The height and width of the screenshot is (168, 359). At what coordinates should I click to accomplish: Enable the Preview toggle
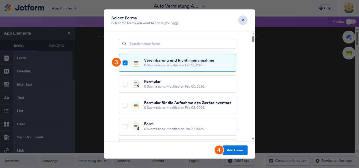point(351,22)
